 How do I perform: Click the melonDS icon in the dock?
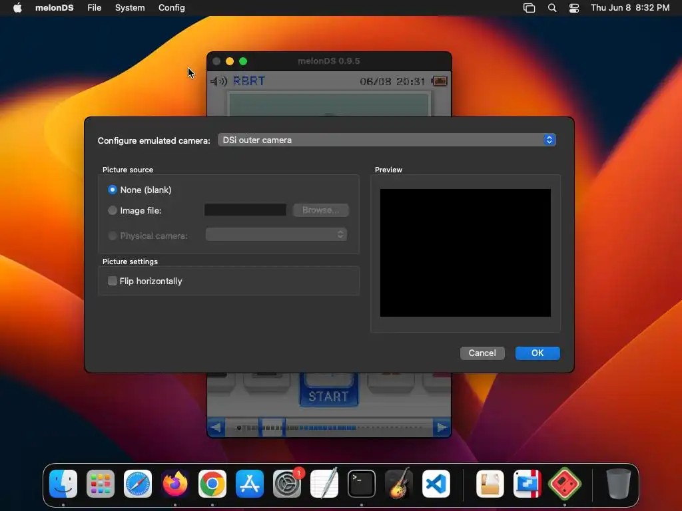click(x=565, y=484)
